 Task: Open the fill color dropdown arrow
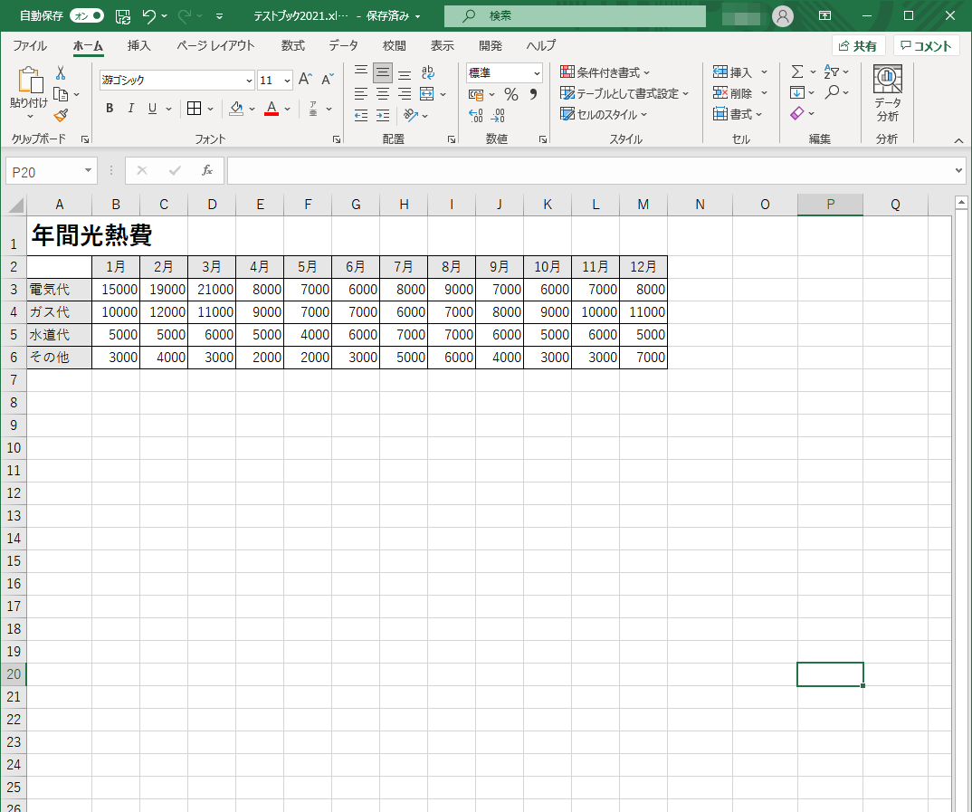coord(253,110)
